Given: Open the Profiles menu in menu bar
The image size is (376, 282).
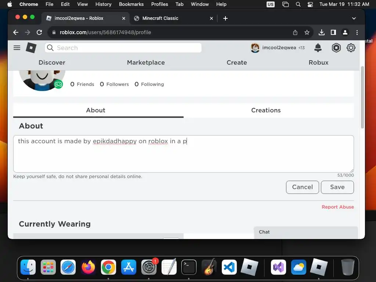Looking at the screenshot, I should tap(159, 4).
